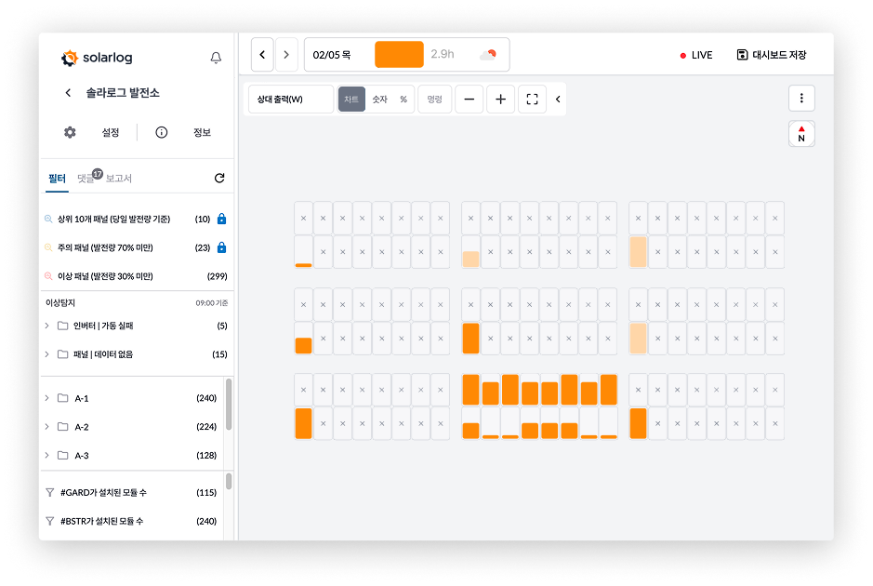Switch display mode to 숫자
Viewport: 873px width, 586px height.
pos(379,100)
